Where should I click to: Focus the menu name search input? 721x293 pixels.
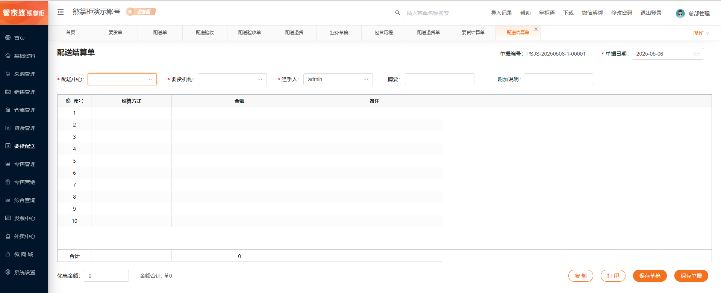point(442,13)
